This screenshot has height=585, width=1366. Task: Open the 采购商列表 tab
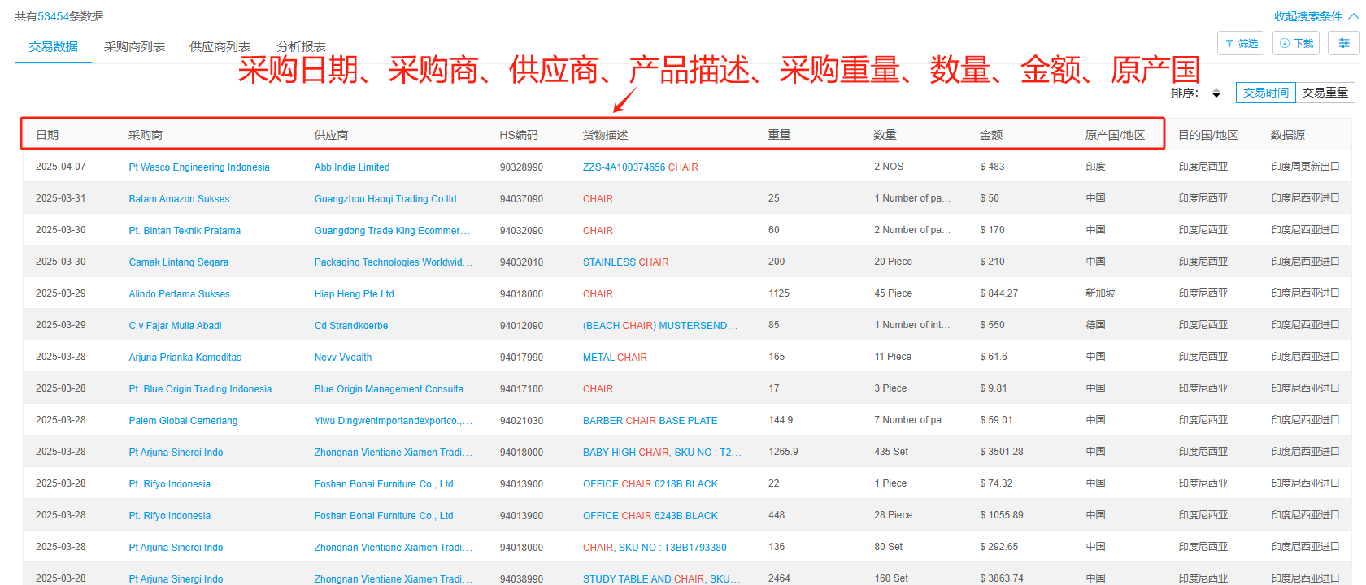[134, 47]
